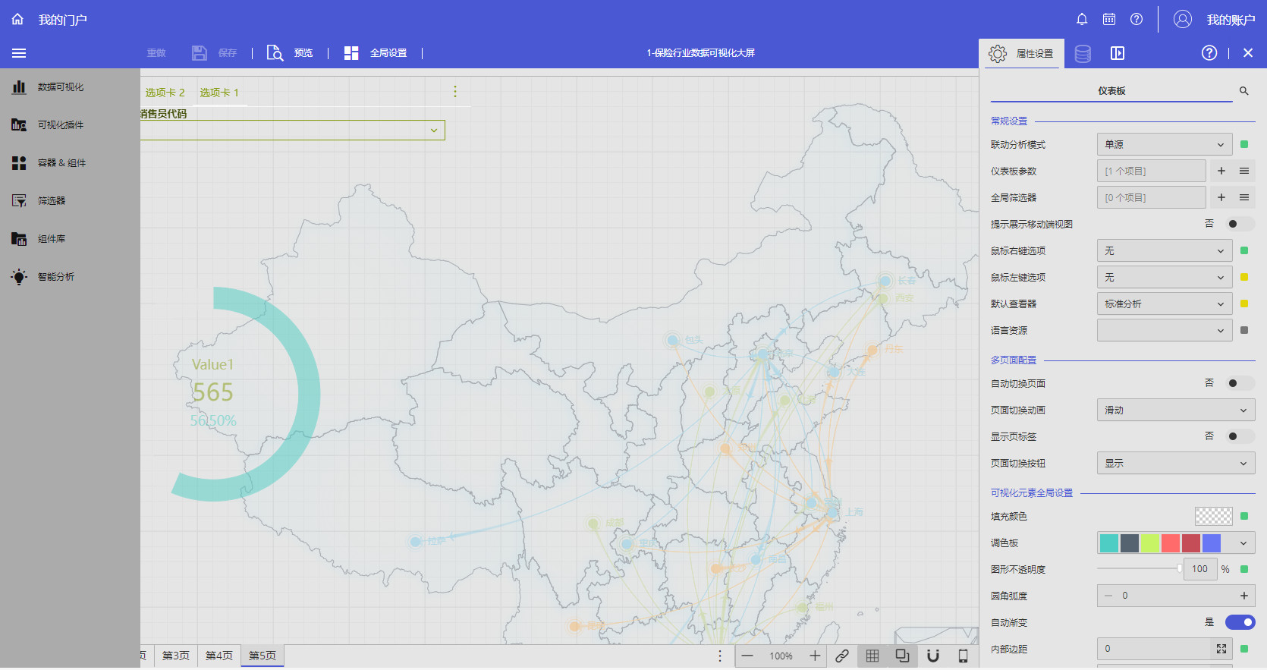Switch to 第3页 page tab

tap(176, 656)
